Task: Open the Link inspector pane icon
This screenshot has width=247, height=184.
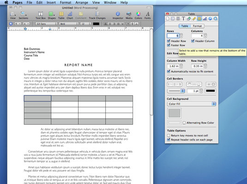Action: pos(210,19)
